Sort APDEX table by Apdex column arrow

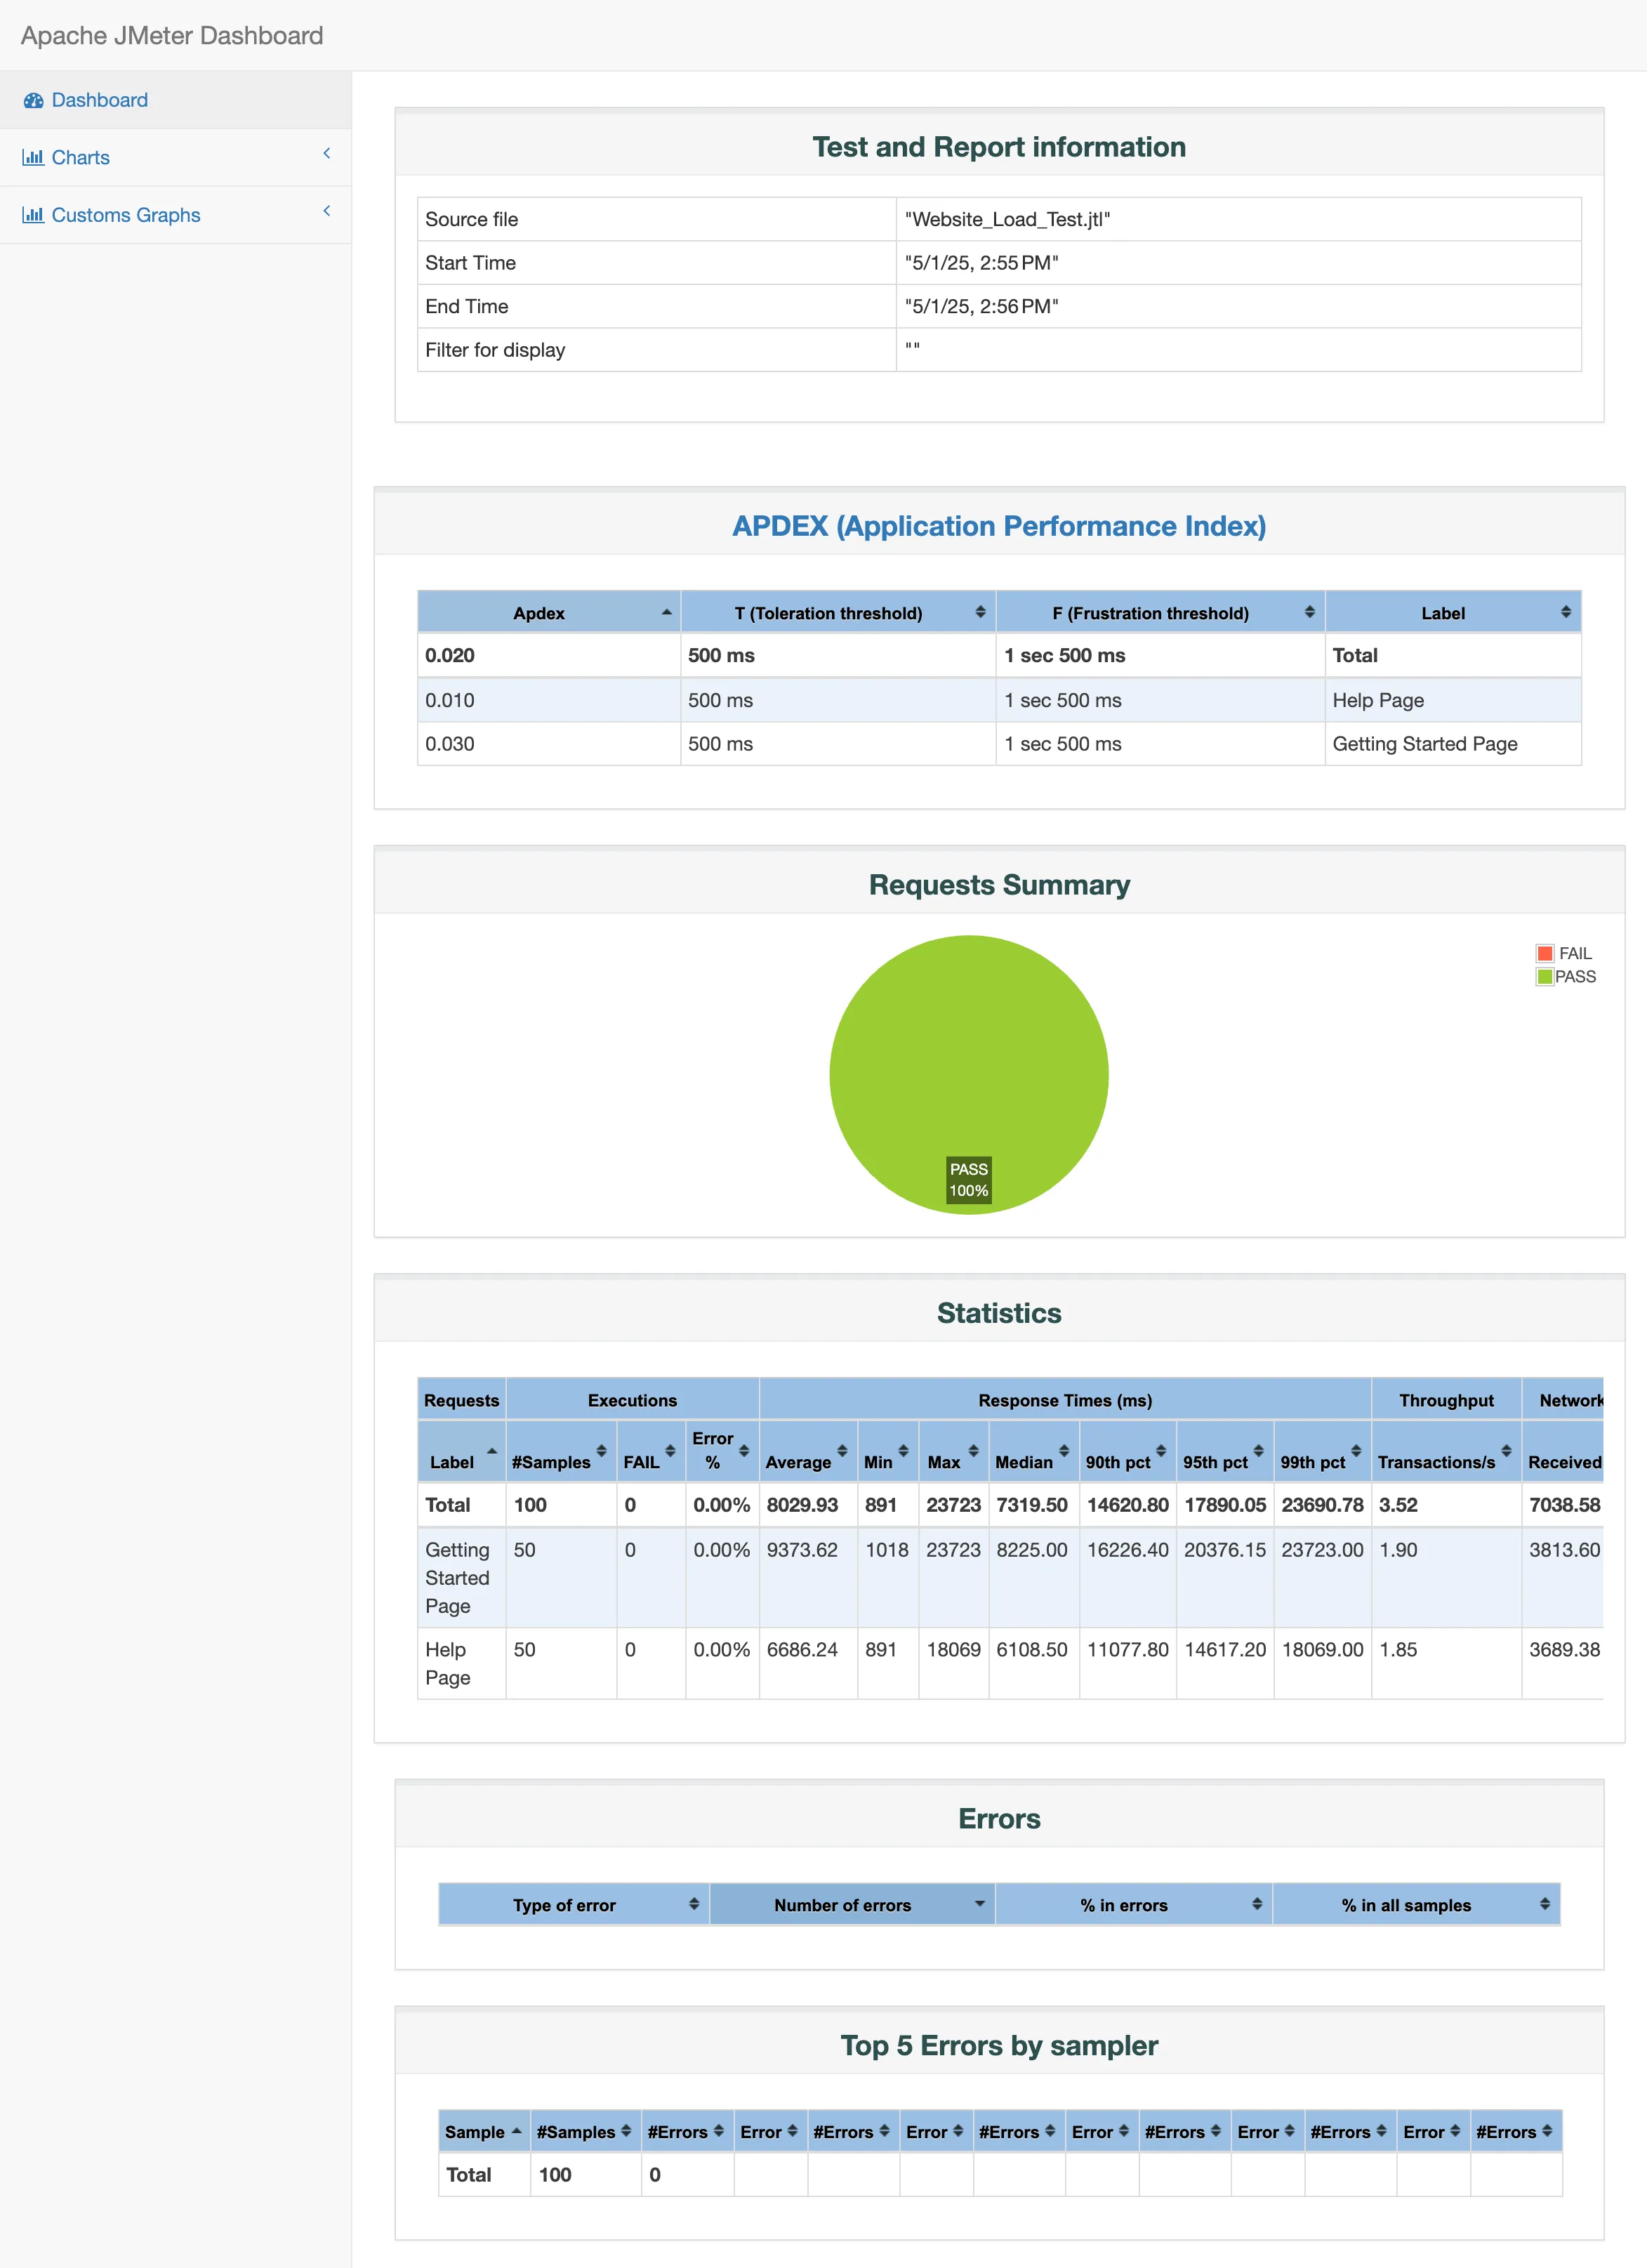point(666,612)
